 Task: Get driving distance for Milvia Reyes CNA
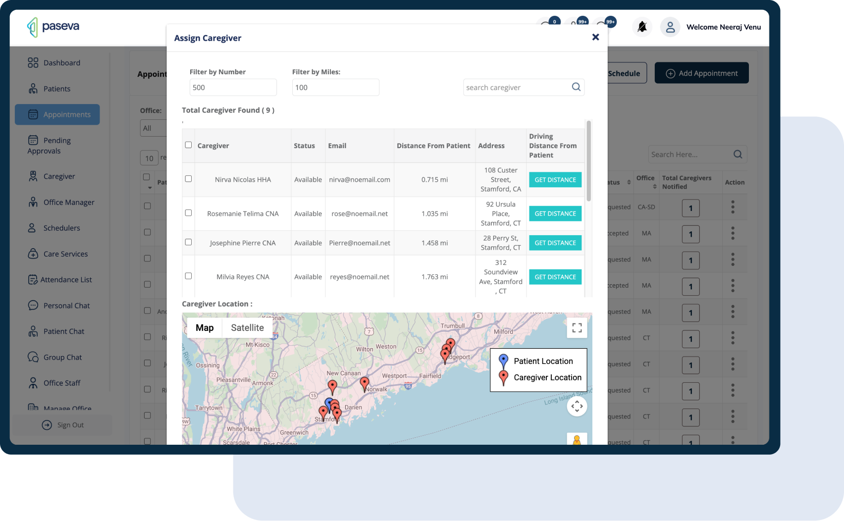point(555,277)
